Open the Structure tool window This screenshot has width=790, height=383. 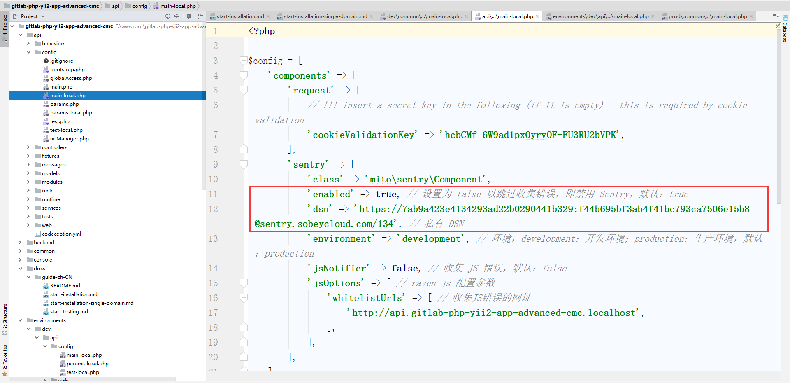tap(5, 318)
